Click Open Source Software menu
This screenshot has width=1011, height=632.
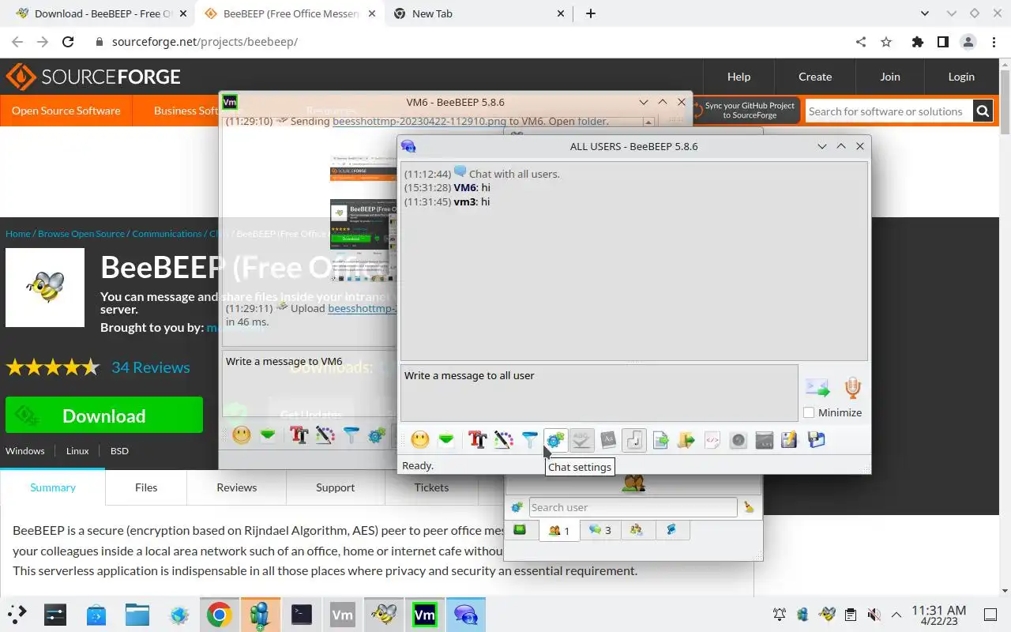66,111
